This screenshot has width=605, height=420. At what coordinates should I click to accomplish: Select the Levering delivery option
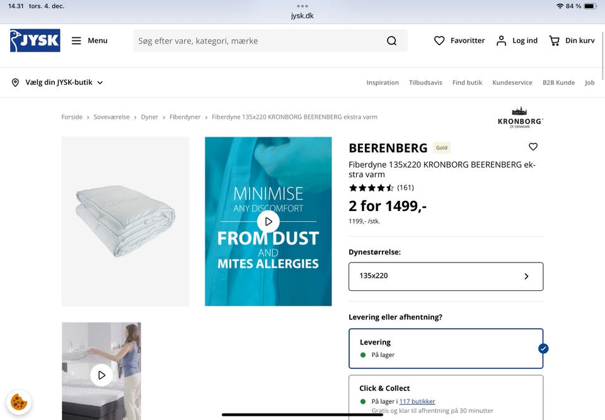coord(446,348)
